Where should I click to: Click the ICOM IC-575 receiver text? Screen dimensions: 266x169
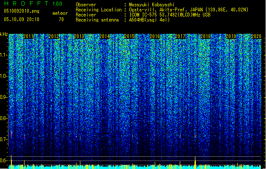click(170, 15)
